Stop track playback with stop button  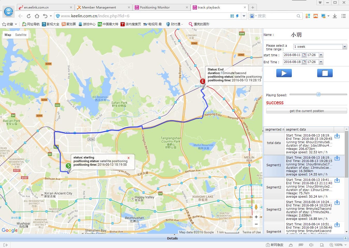[325, 73]
